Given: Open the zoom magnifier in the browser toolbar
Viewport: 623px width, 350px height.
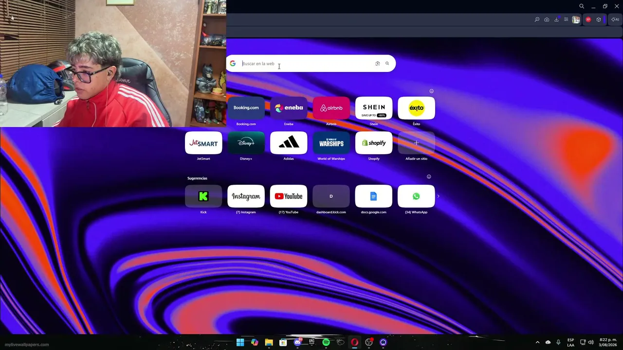Looking at the screenshot, I should 537,19.
